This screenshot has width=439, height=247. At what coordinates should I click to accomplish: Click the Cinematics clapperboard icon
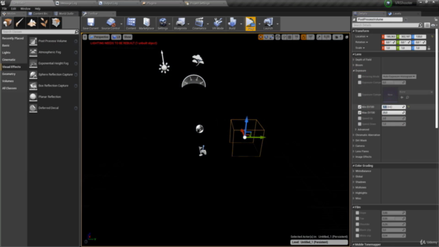[199, 23]
